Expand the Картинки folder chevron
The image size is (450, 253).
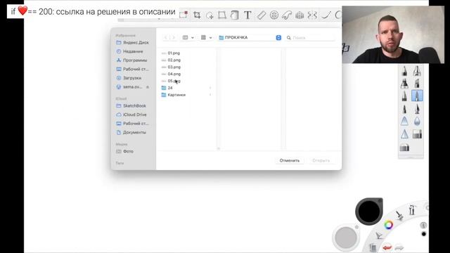click(210, 95)
